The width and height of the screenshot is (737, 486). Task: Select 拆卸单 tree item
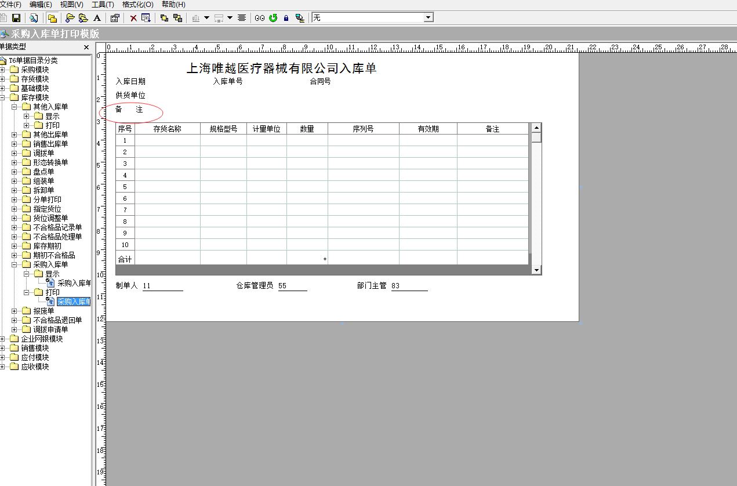point(43,190)
